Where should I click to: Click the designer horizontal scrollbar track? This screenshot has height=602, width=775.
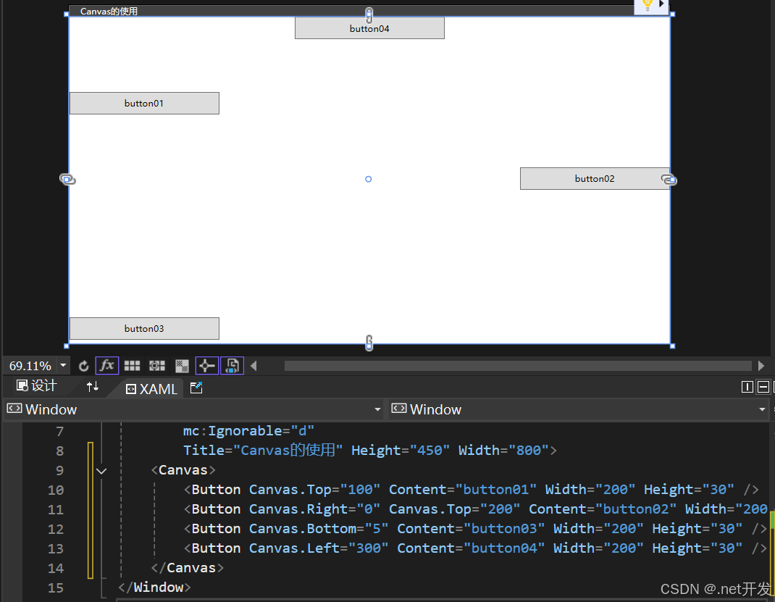point(517,366)
